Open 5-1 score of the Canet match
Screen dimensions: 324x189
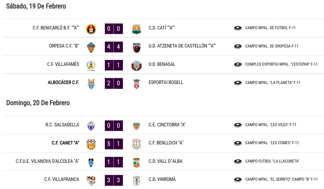click(114, 144)
